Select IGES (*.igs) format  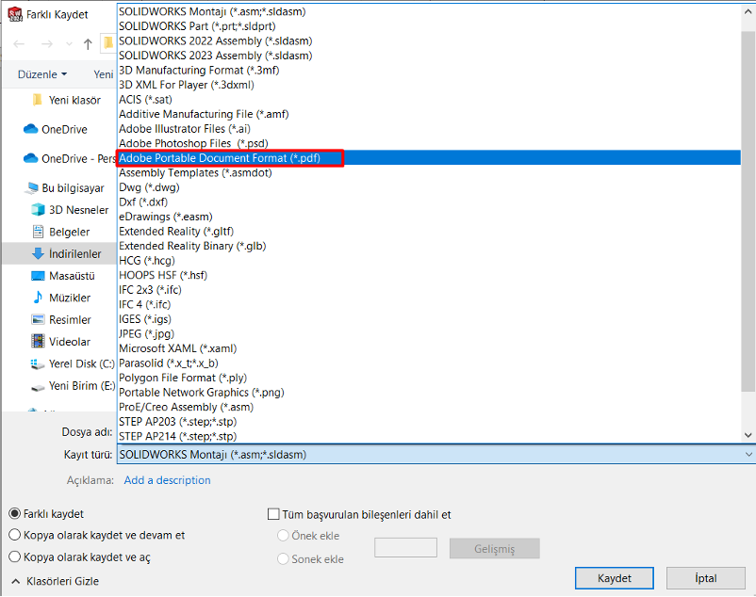click(429, 319)
